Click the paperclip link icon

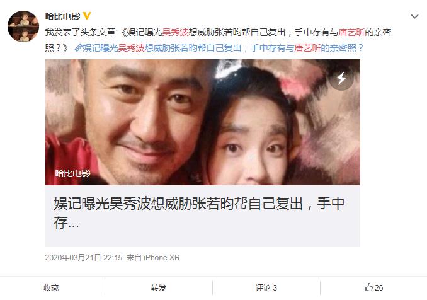tap(79, 49)
